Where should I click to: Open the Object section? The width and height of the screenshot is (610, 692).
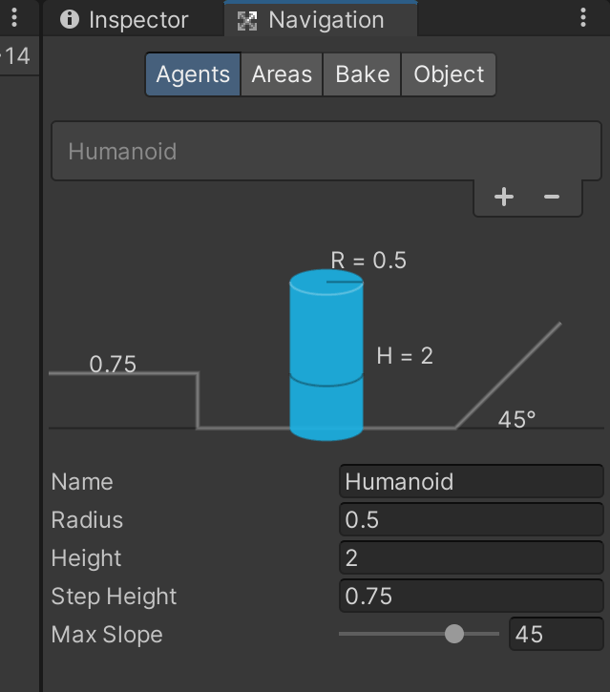(x=449, y=74)
